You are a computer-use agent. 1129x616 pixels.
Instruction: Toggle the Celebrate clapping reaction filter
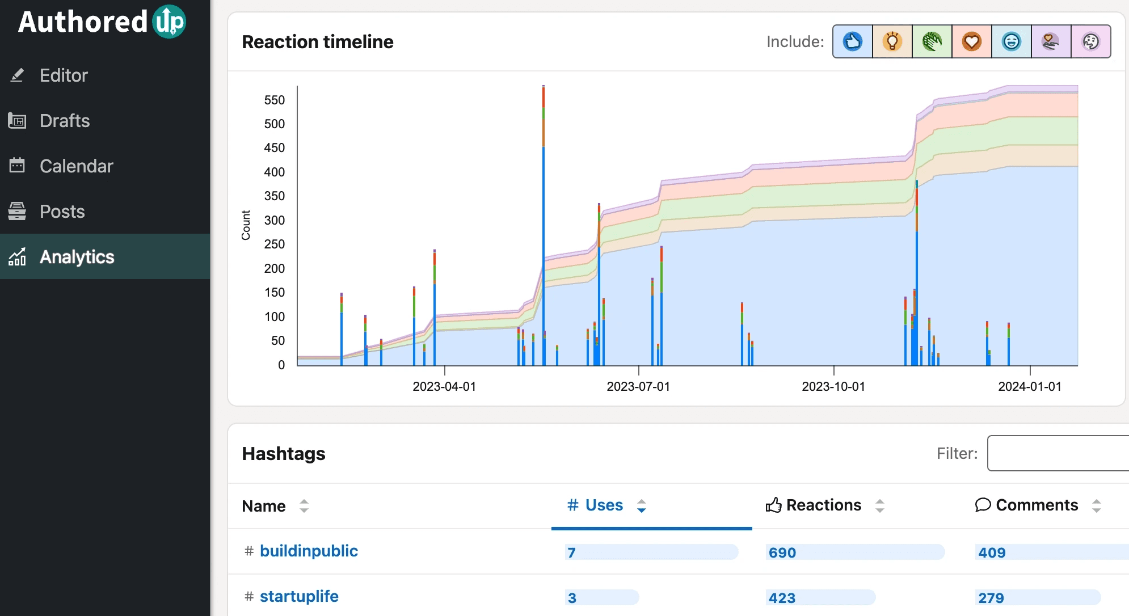[932, 41]
